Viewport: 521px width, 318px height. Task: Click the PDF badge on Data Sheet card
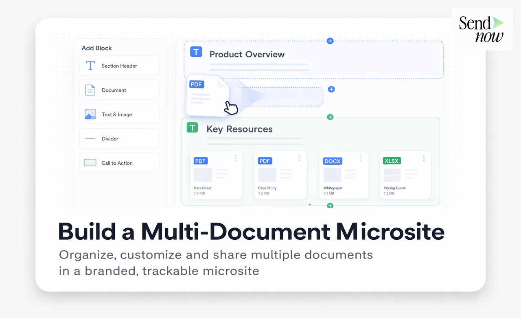pyautogui.click(x=200, y=161)
